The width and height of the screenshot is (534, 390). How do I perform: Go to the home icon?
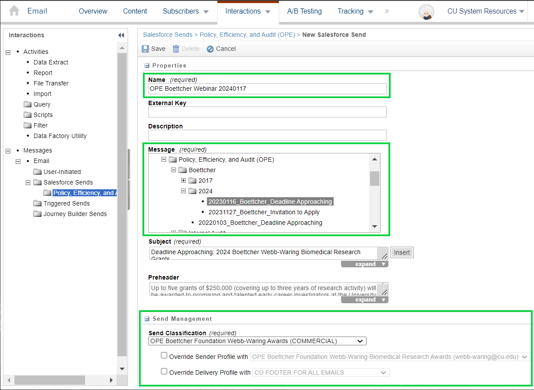click(x=14, y=11)
